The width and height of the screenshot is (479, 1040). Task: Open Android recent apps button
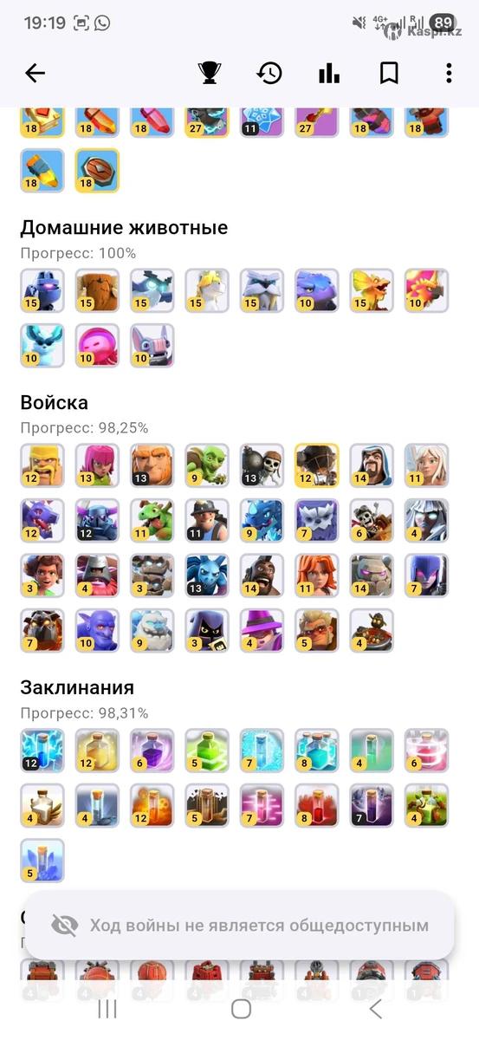107,1009
